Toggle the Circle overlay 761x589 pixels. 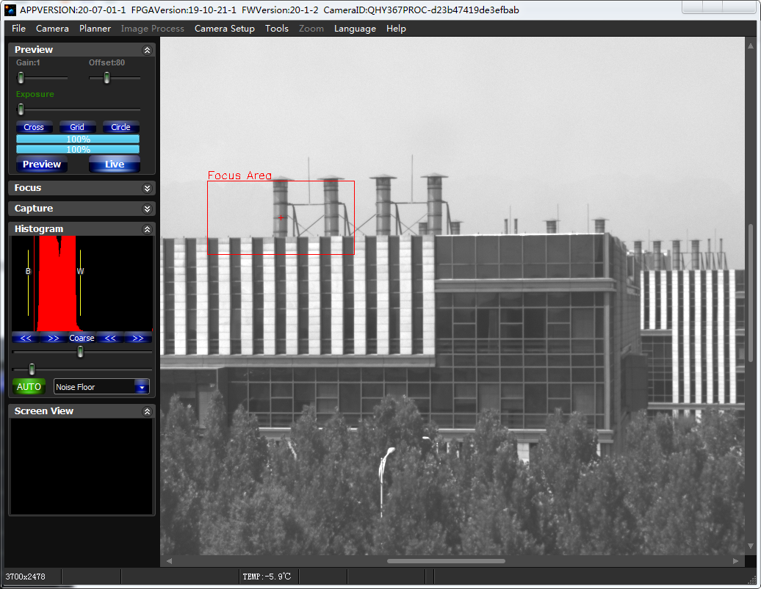click(121, 127)
